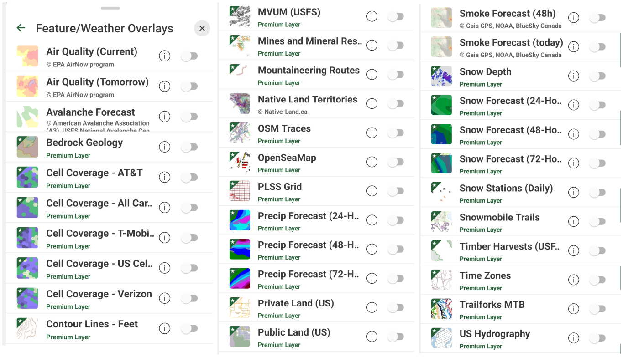Image resolution: width=623 pixels, height=357 pixels.
Task: Turn on Precip Forecast (24-Hour) switch
Action: click(396, 220)
